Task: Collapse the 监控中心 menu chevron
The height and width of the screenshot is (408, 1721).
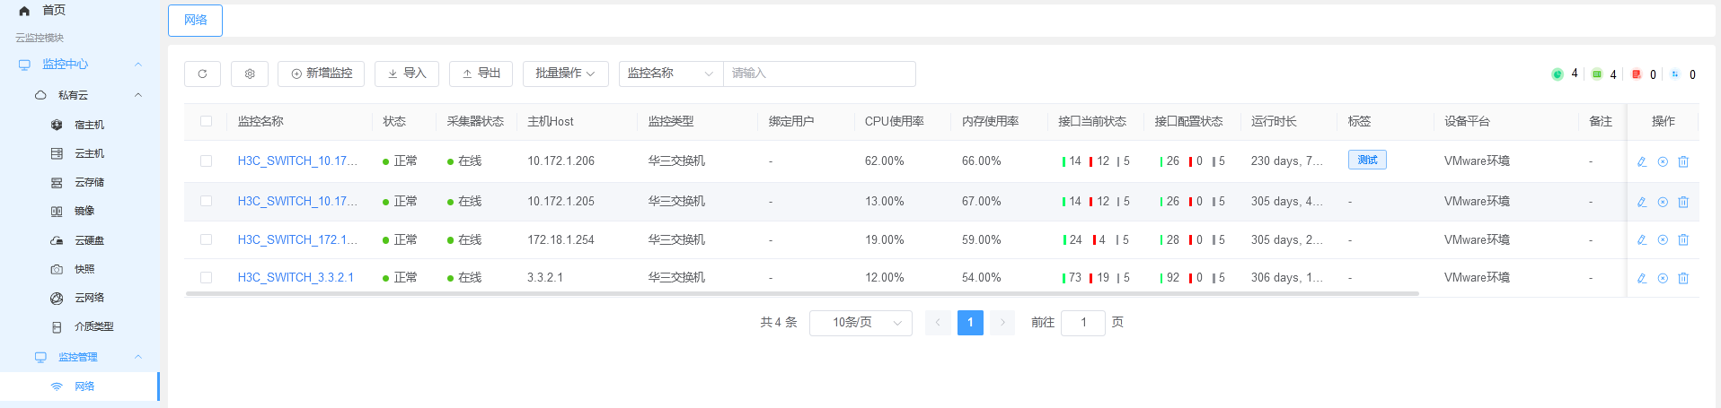Action: tap(138, 65)
